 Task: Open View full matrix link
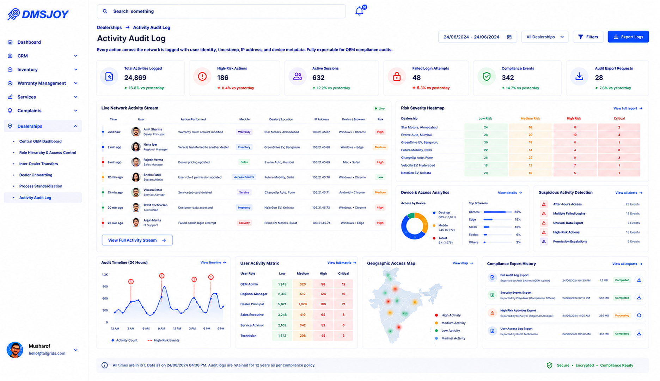click(342, 263)
